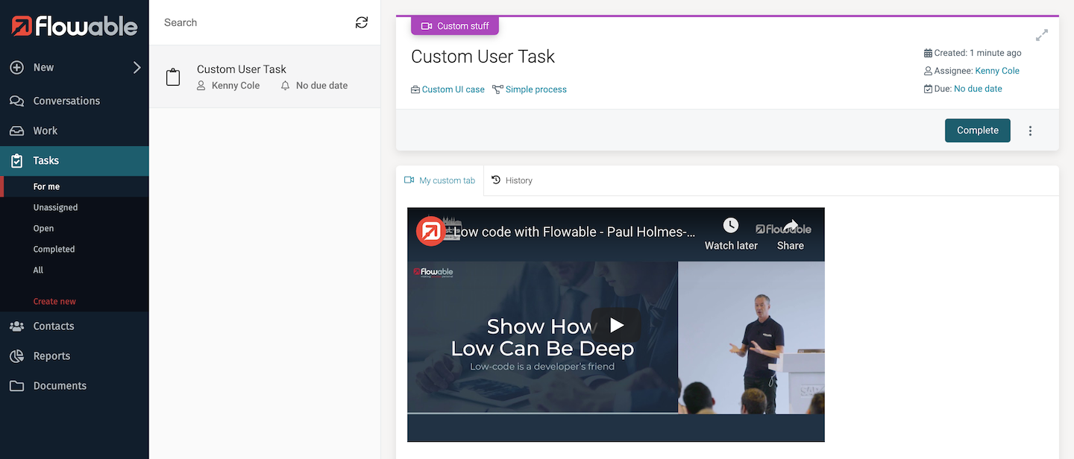Click into the Search field
The height and width of the screenshot is (459, 1074).
pos(254,22)
